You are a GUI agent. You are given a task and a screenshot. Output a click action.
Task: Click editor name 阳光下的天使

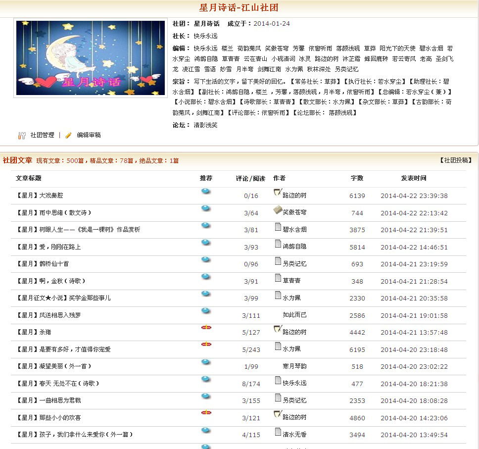pos(397,49)
